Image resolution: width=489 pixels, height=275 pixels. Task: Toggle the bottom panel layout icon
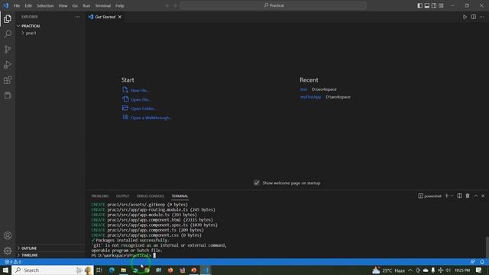(427, 5)
